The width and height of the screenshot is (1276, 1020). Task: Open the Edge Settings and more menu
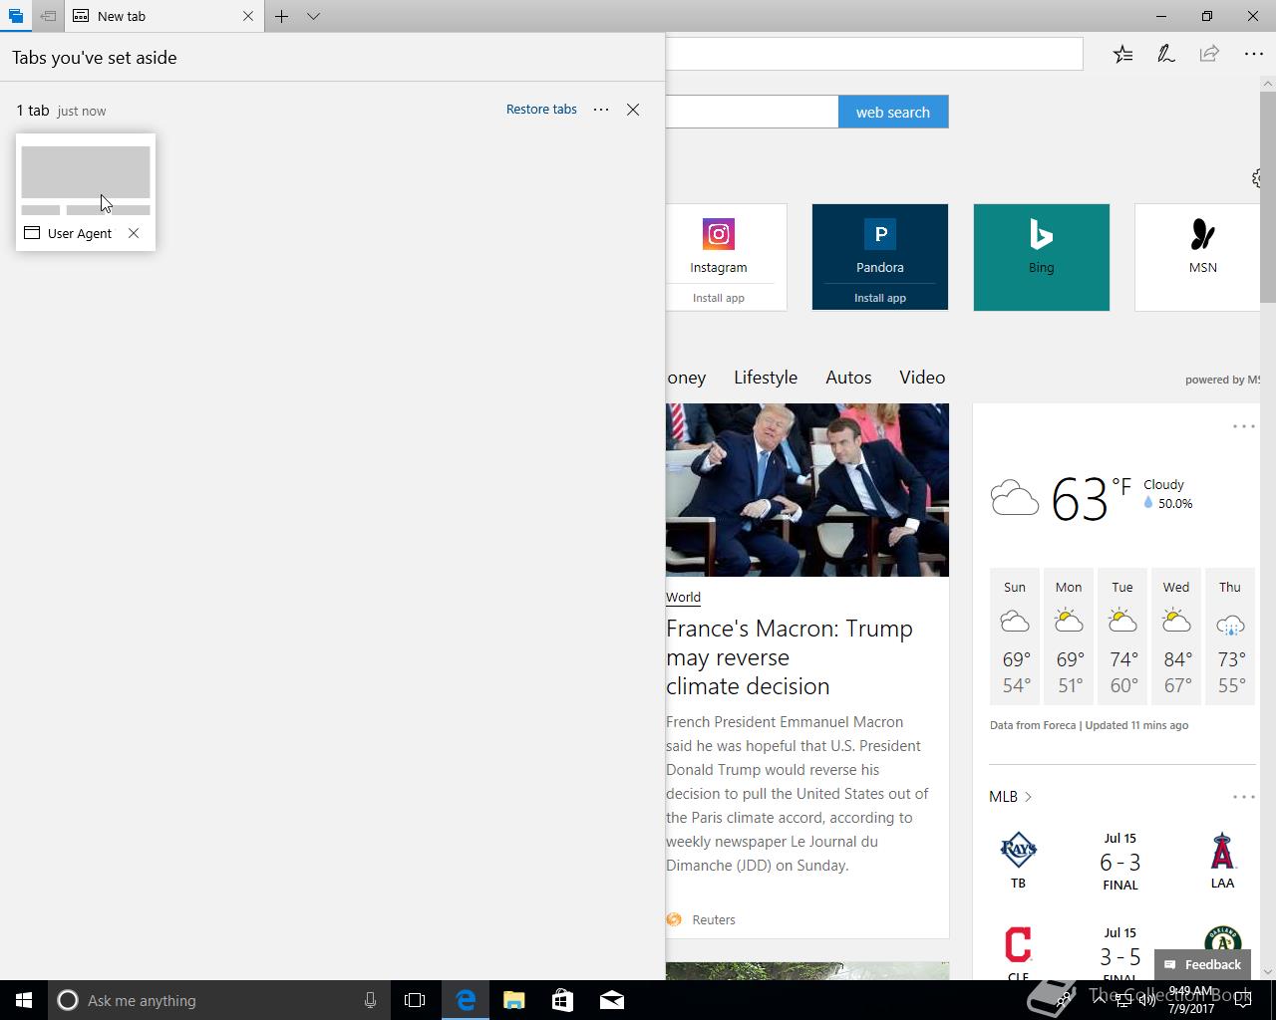pyautogui.click(x=1254, y=54)
